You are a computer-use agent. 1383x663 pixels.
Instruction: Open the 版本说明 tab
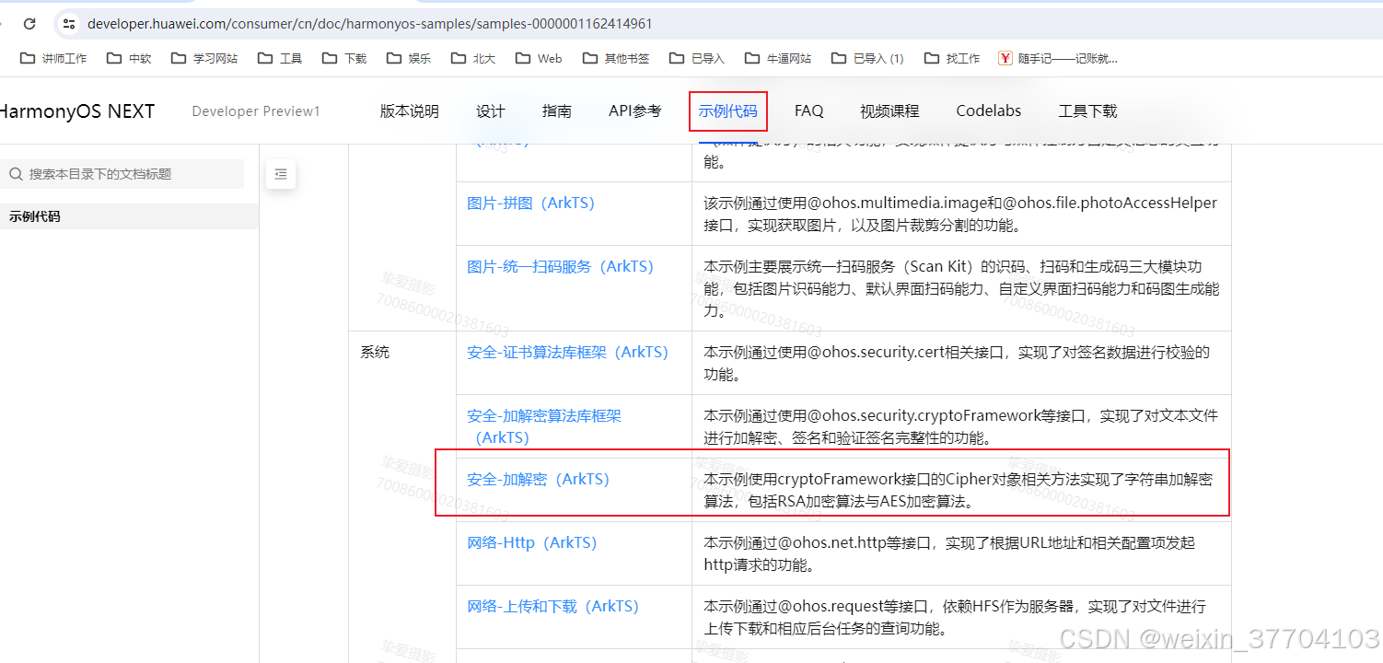pyautogui.click(x=410, y=111)
